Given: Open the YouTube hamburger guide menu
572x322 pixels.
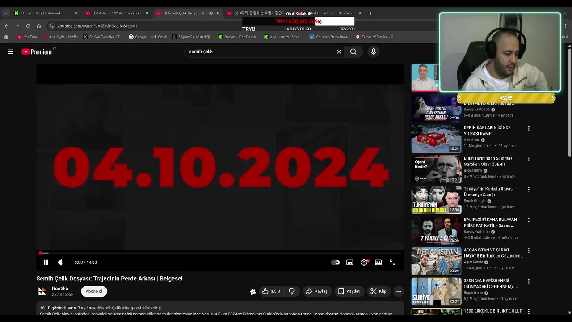Looking at the screenshot, I should click(x=11, y=51).
